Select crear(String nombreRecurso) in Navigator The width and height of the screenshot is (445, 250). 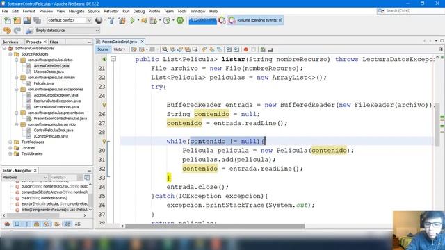[44, 198]
